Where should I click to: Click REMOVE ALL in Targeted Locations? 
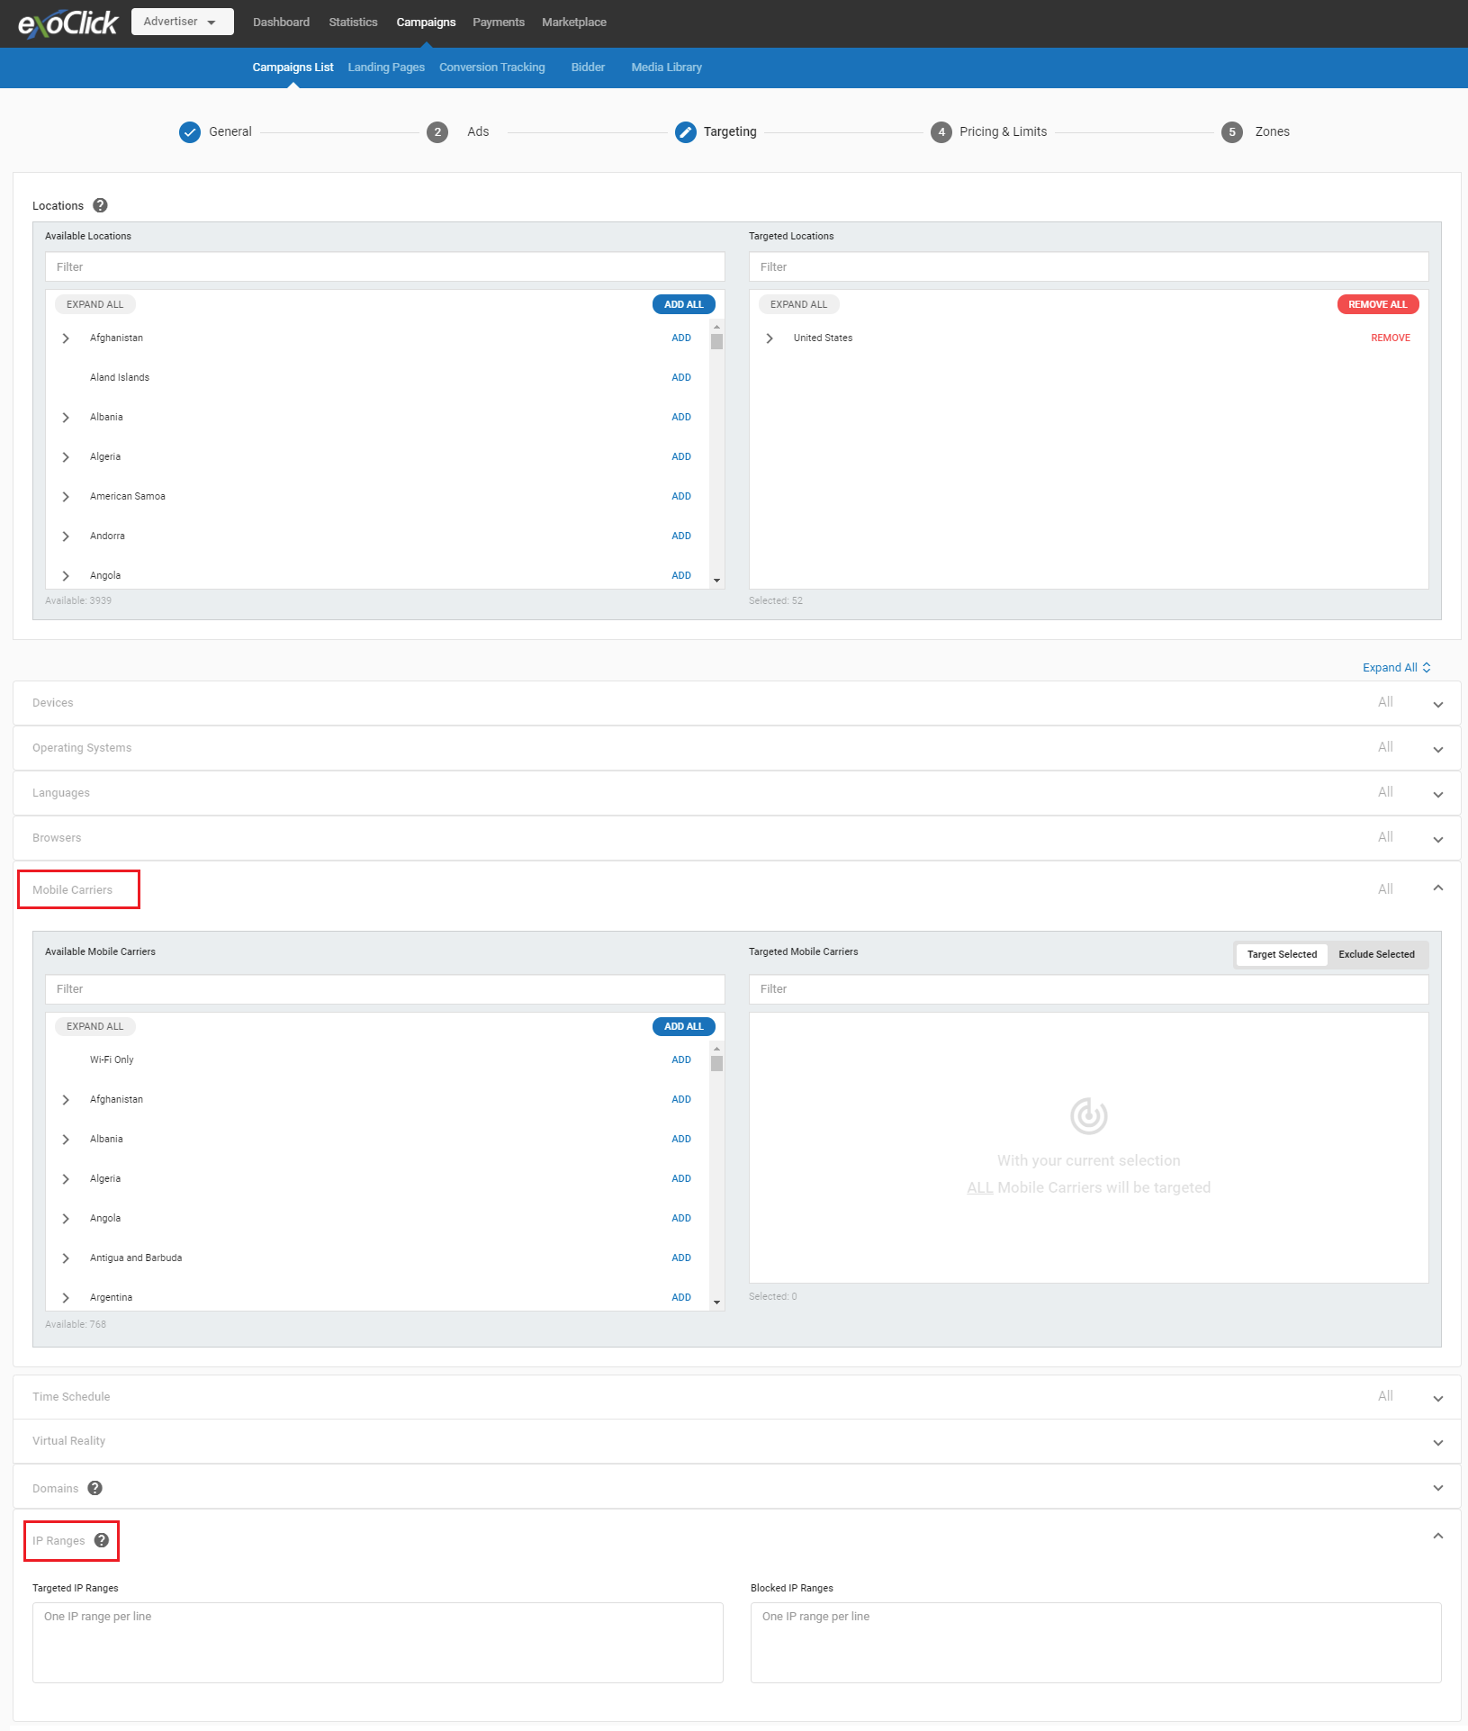click(1378, 304)
